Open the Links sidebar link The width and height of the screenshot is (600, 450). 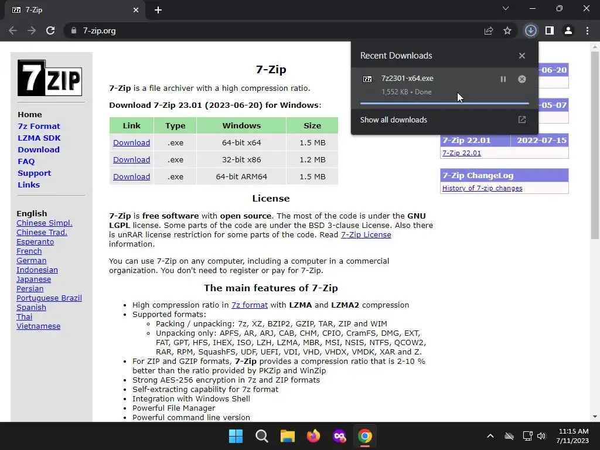[29, 185]
